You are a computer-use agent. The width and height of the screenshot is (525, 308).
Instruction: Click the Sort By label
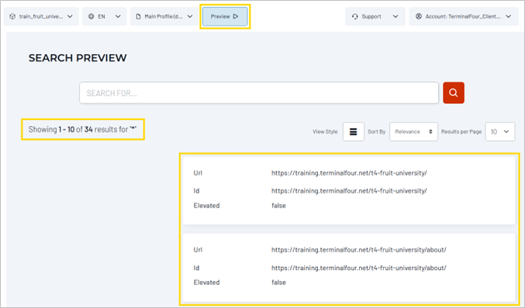pyautogui.click(x=377, y=132)
